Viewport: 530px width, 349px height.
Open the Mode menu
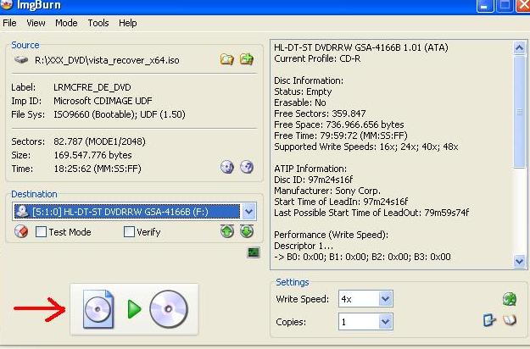(66, 23)
